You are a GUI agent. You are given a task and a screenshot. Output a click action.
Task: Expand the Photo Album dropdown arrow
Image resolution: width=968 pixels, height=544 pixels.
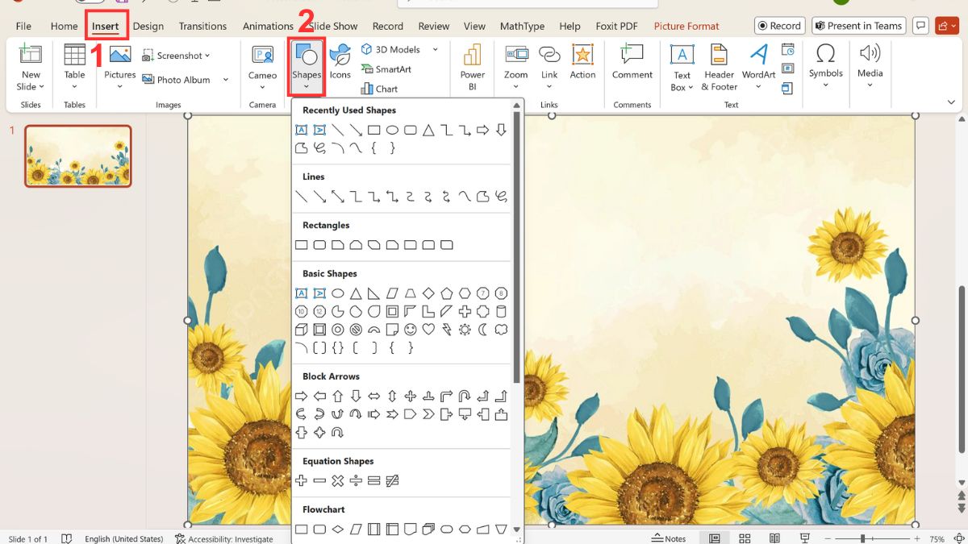[226, 80]
